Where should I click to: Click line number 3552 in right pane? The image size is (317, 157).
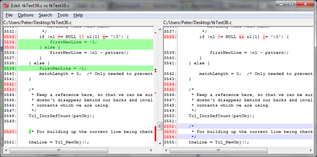tap(170, 127)
